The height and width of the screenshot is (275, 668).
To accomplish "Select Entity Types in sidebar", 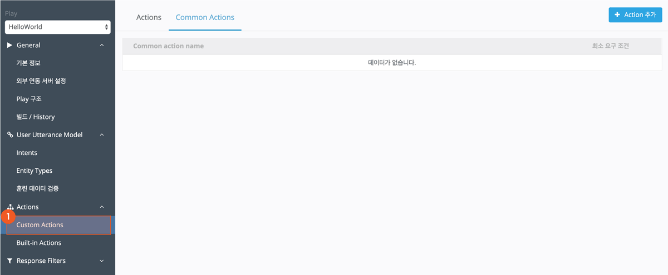I will [35, 171].
